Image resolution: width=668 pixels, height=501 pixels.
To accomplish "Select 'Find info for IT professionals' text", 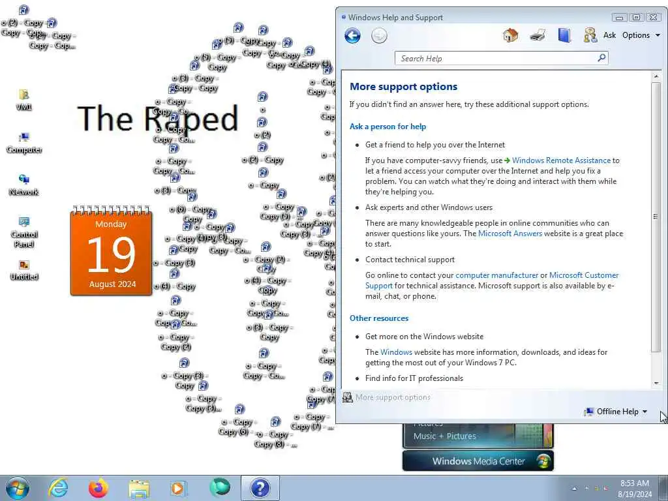I will coord(414,378).
